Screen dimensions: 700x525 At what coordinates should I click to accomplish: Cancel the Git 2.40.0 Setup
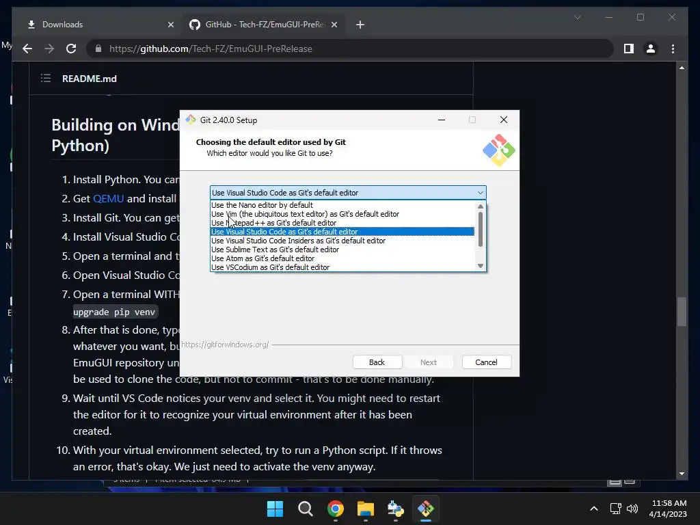click(x=487, y=362)
